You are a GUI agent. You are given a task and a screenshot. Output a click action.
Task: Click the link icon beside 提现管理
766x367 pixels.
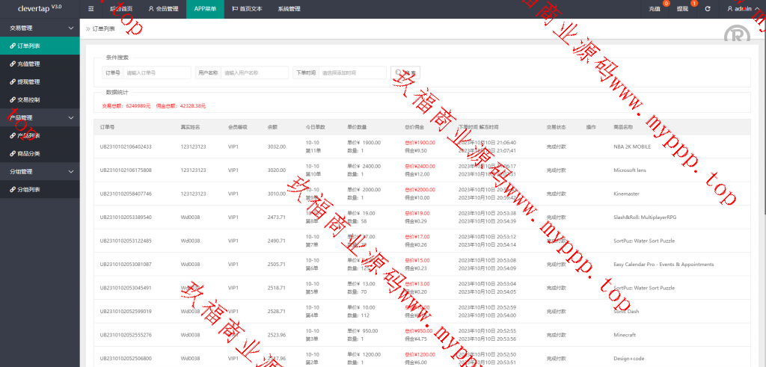tap(12, 81)
